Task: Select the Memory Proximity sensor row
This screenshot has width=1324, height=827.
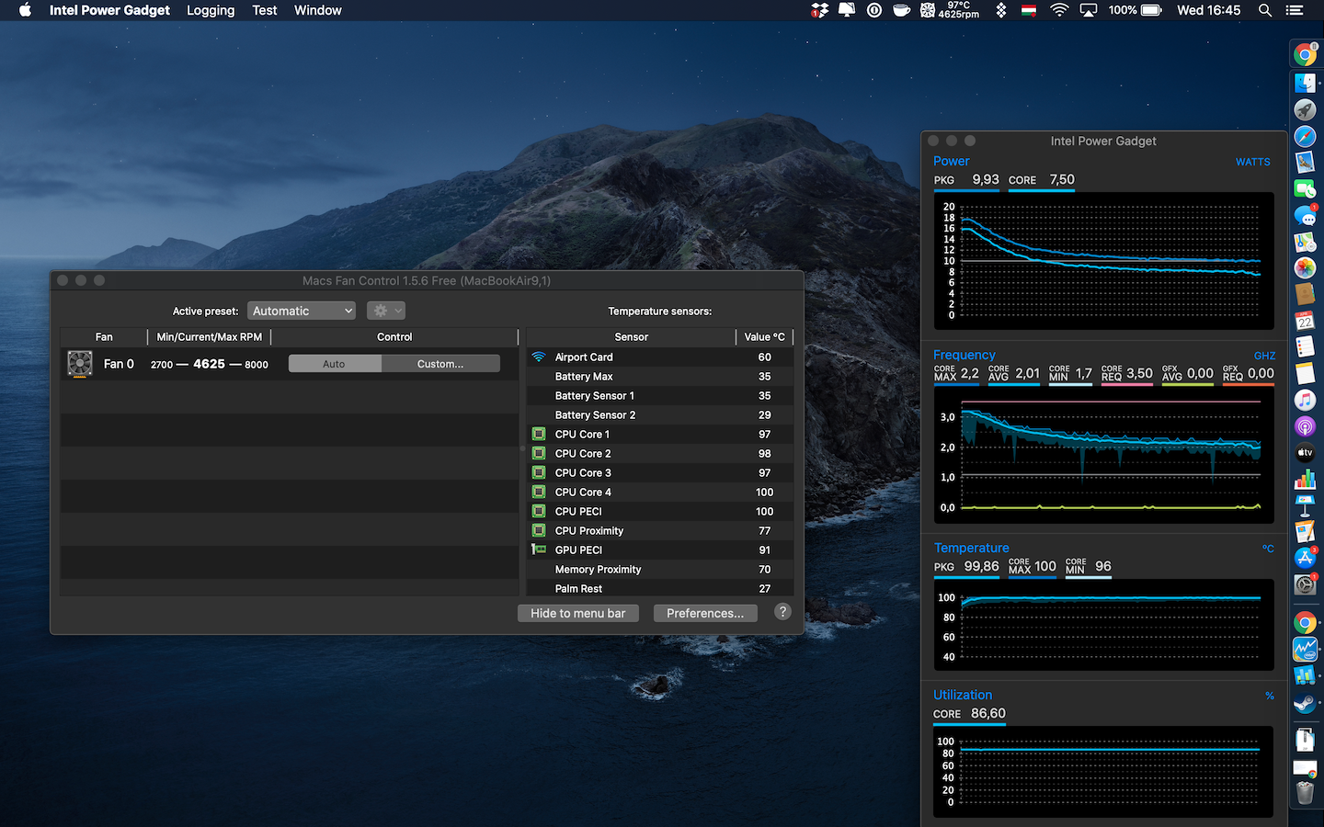Action: (659, 569)
